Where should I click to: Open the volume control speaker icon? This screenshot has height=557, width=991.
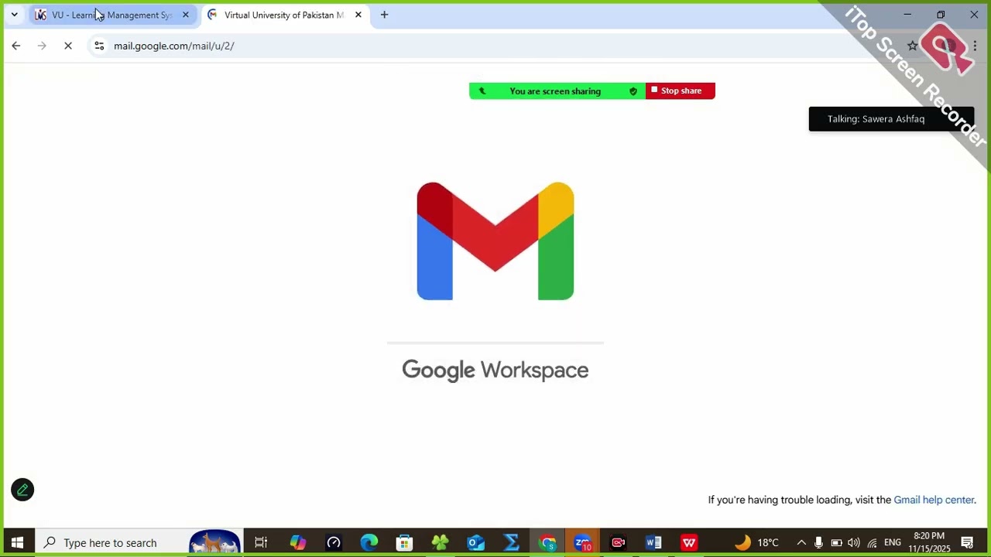click(x=854, y=542)
